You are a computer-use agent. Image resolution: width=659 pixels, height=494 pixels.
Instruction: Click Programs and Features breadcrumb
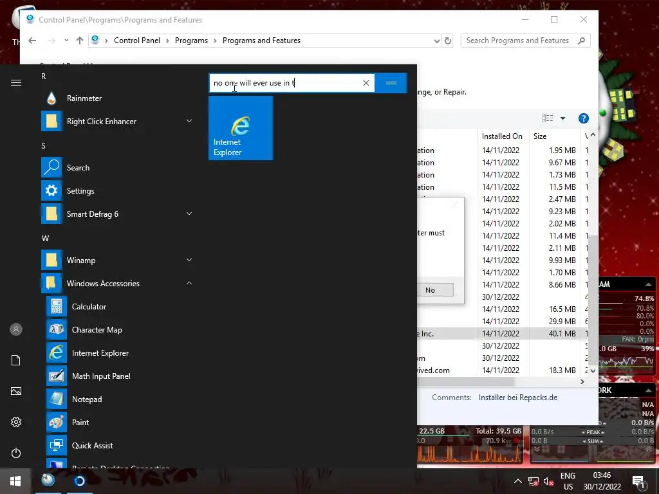coord(261,41)
